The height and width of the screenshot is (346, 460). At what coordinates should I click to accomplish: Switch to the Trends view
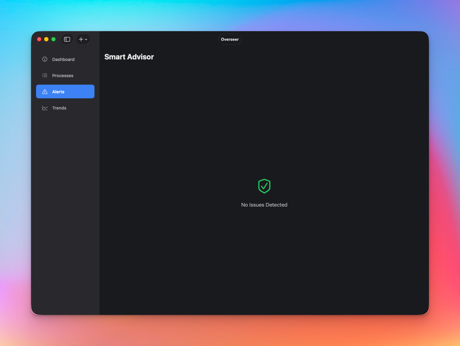tap(59, 108)
